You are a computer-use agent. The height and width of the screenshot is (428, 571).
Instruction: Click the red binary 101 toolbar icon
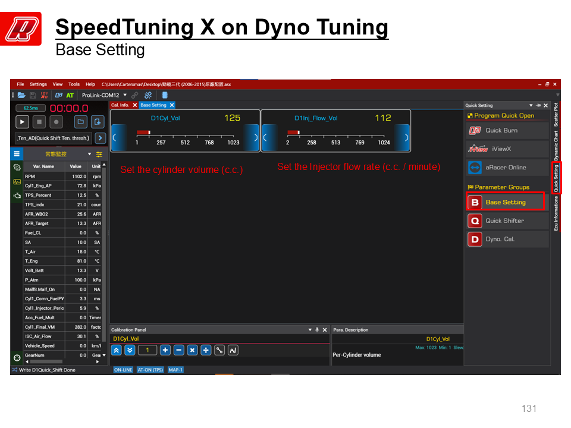click(x=44, y=95)
